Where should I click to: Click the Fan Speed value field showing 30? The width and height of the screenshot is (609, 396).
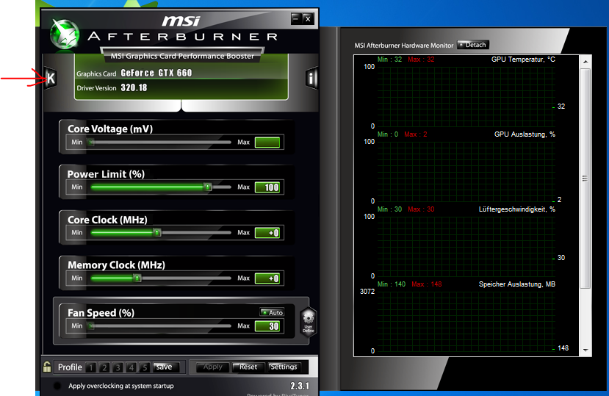point(267,326)
